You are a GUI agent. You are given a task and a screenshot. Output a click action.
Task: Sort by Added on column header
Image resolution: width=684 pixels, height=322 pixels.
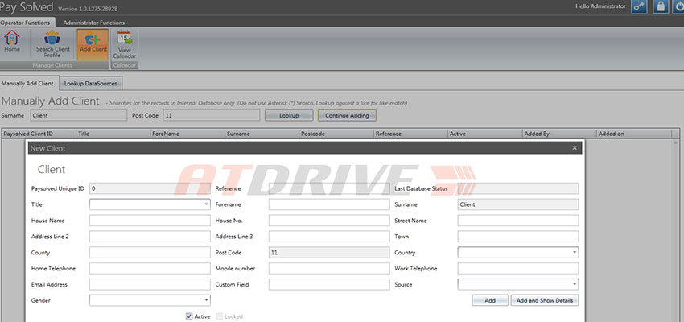coord(634,134)
